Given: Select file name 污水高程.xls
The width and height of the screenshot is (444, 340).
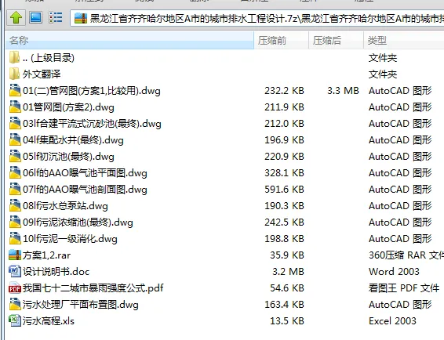Looking at the screenshot, I should 49,320.
